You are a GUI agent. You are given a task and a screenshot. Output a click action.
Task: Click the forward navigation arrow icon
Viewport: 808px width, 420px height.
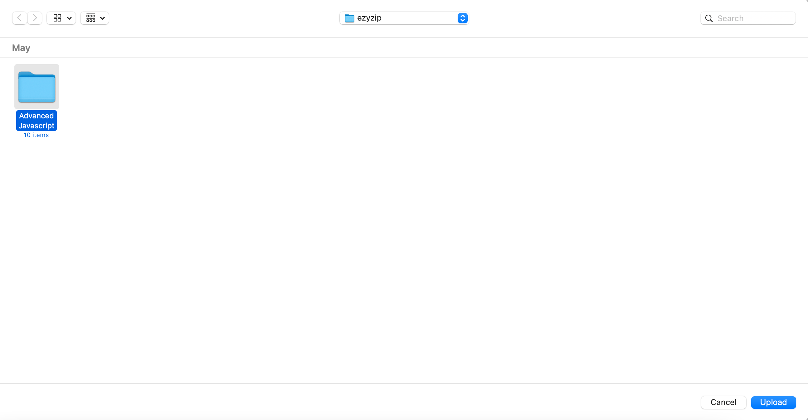point(35,17)
